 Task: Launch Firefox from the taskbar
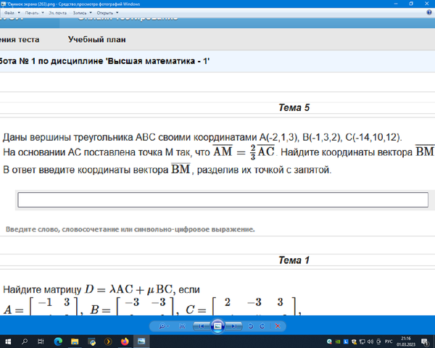coord(124,341)
